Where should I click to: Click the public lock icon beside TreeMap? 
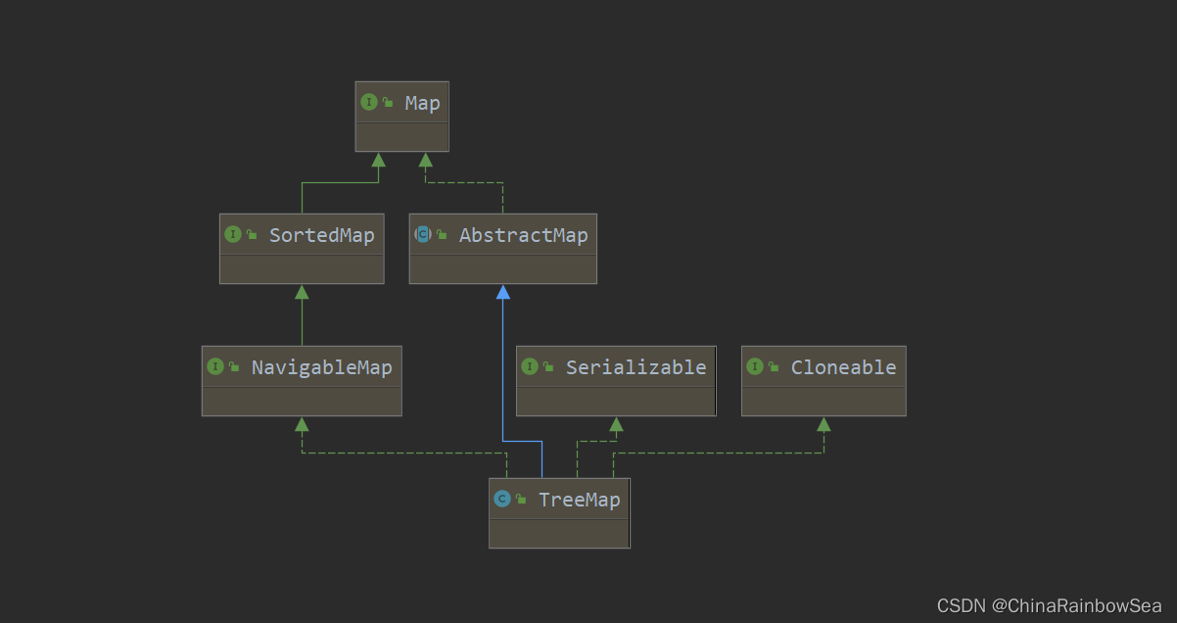[521, 500]
